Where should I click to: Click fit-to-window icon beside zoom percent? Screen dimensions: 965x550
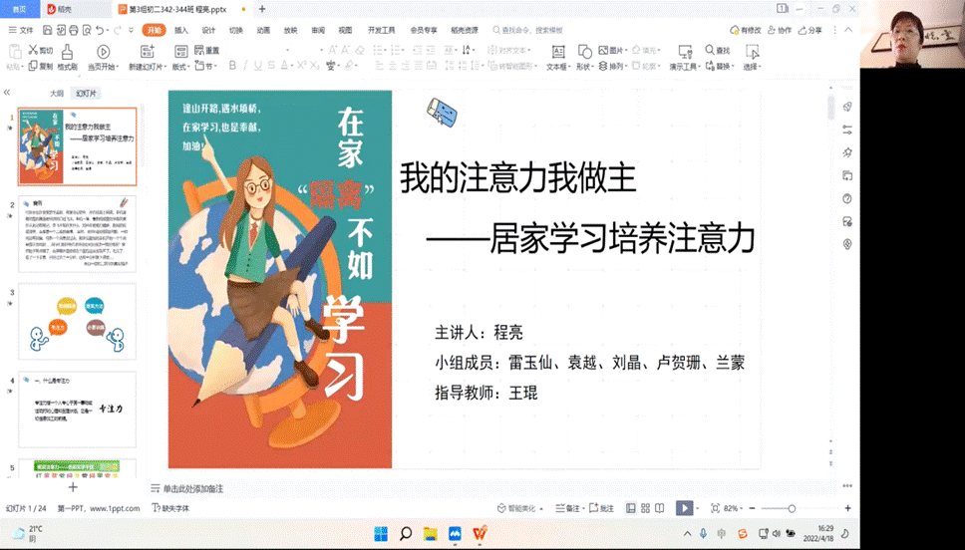tap(715, 508)
